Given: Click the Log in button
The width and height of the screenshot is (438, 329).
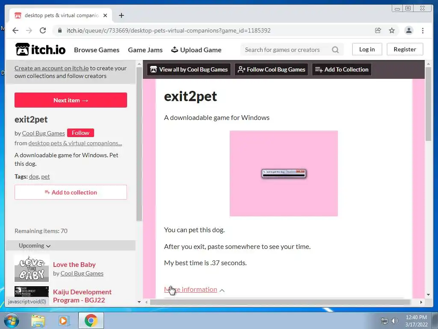Looking at the screenshot, I should tap(367, 50).
